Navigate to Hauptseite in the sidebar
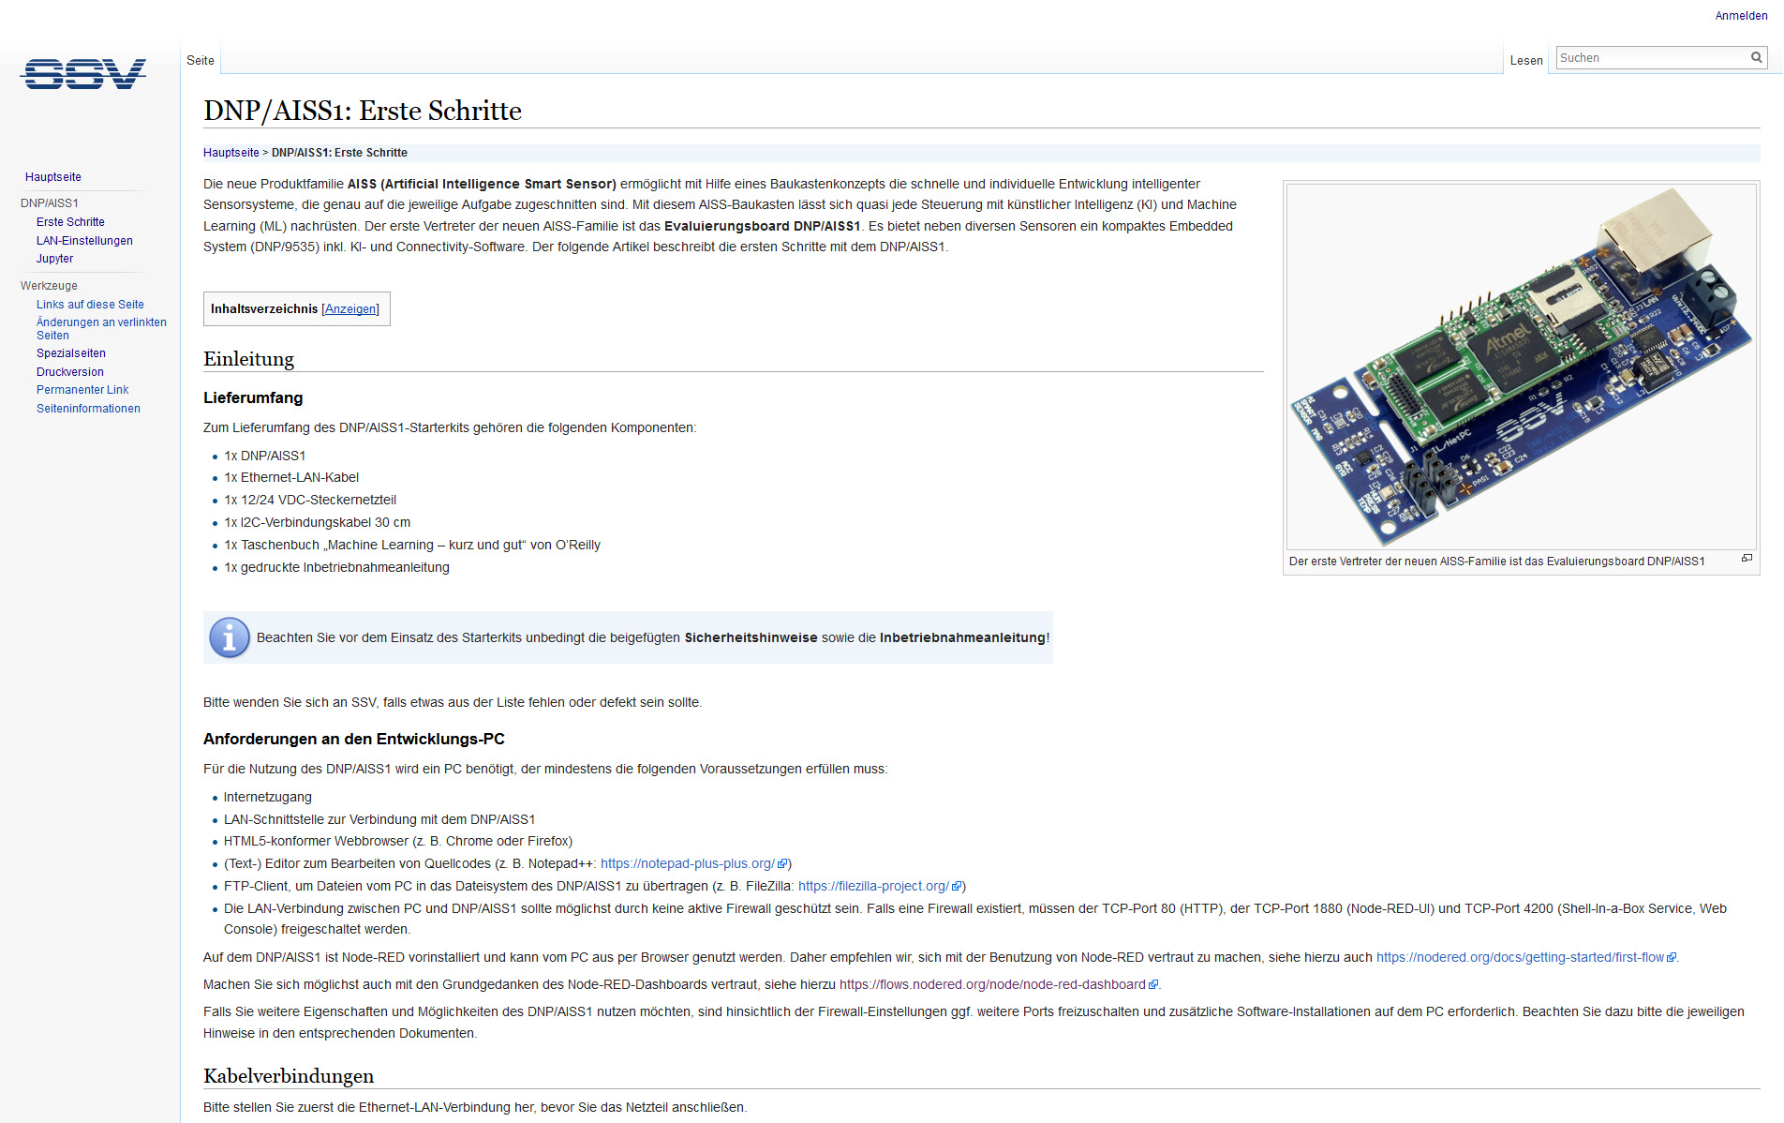 click(52, 176)
